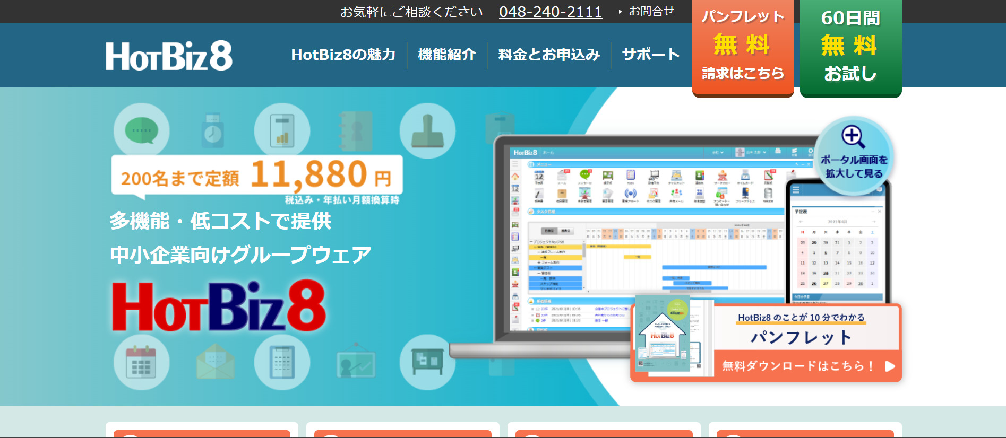Click the green 60日間無料お試し button
Image resolution: width=1006 pixels, height=438 pixels.
[x=850, y=48]
